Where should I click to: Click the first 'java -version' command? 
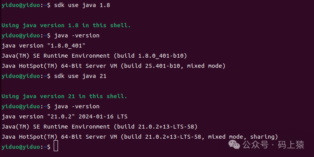point(77,36)
